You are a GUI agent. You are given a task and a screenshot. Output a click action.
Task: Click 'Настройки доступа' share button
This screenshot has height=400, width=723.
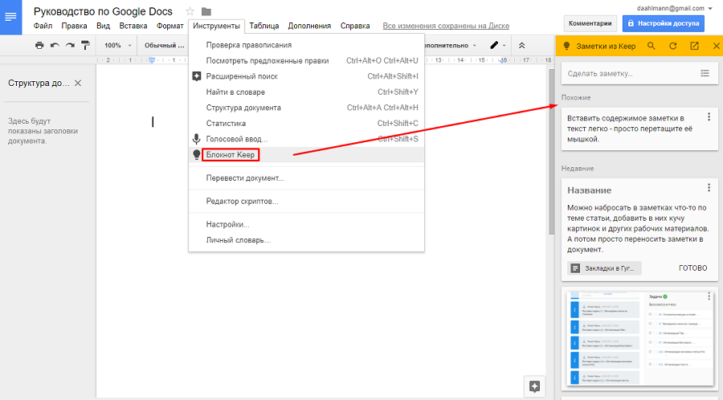(663, 23)
